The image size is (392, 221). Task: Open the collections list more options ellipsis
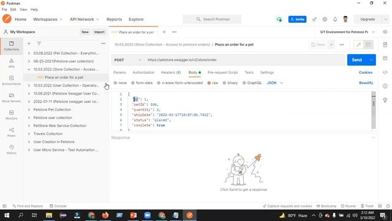click(x=104, y=44)
